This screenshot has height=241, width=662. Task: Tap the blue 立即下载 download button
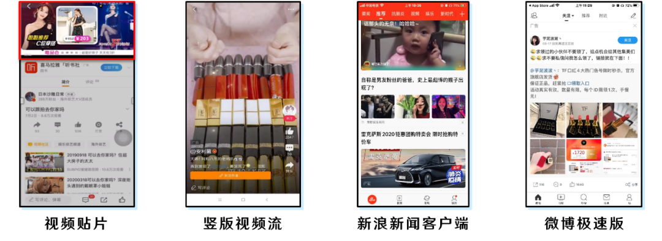click(111, 67)
